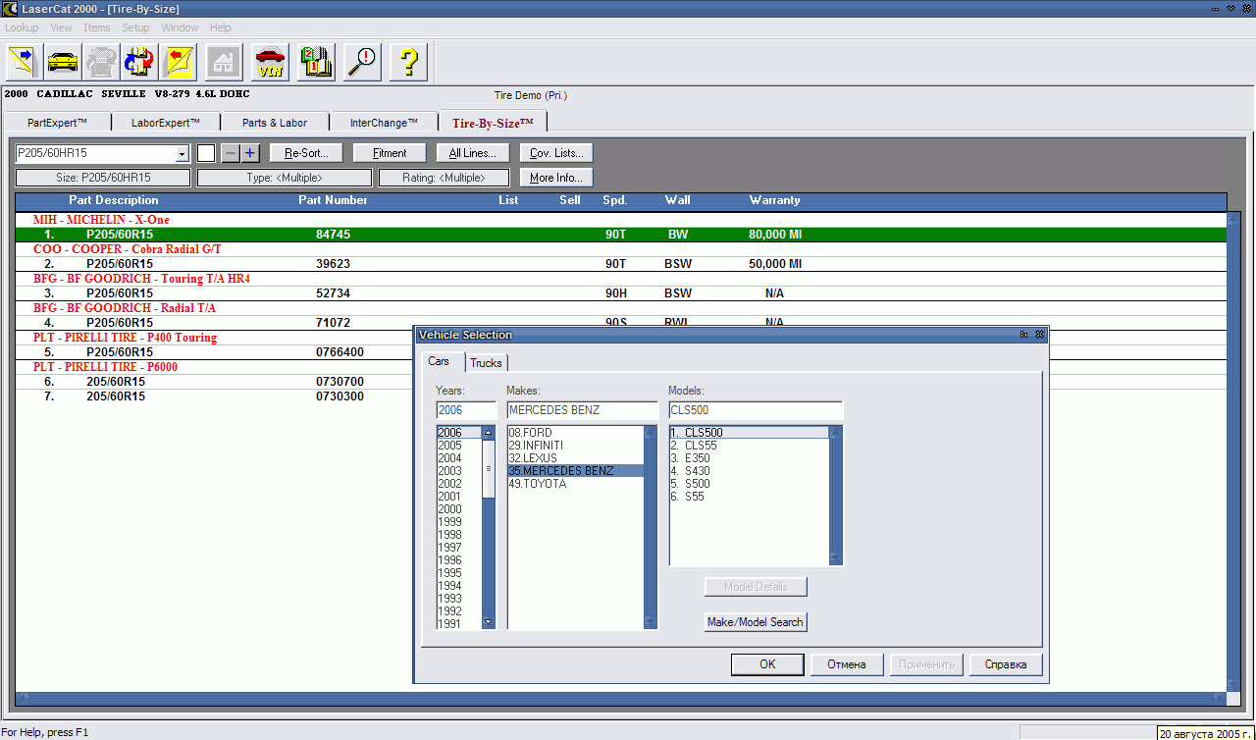The width and height of the screenshot is (1256, 740).
Task: Click the plus button beside the size box
Action: tap(250, 153)
